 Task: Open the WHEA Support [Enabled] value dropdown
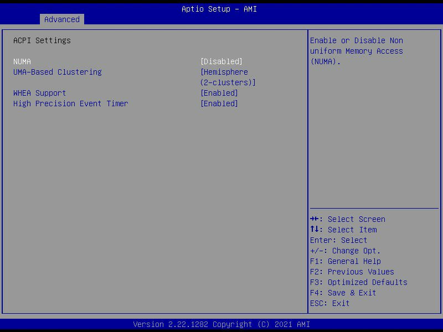point(219,93)
